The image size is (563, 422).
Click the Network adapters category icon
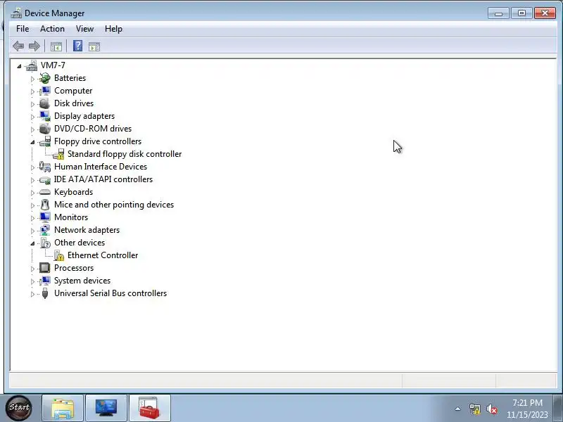pos(45,230)
